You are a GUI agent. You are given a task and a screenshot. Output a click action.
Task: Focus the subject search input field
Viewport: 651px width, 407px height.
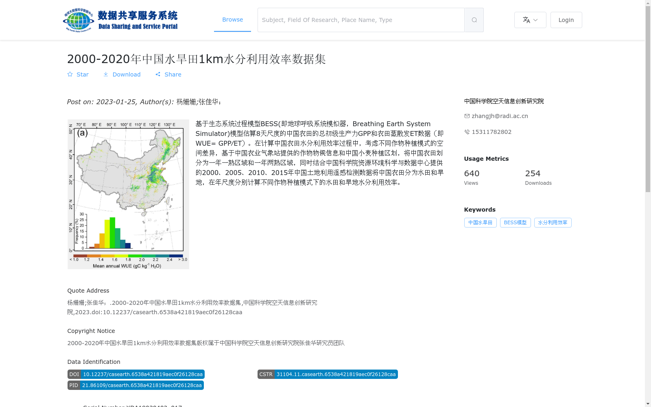[x=361, y=20]
